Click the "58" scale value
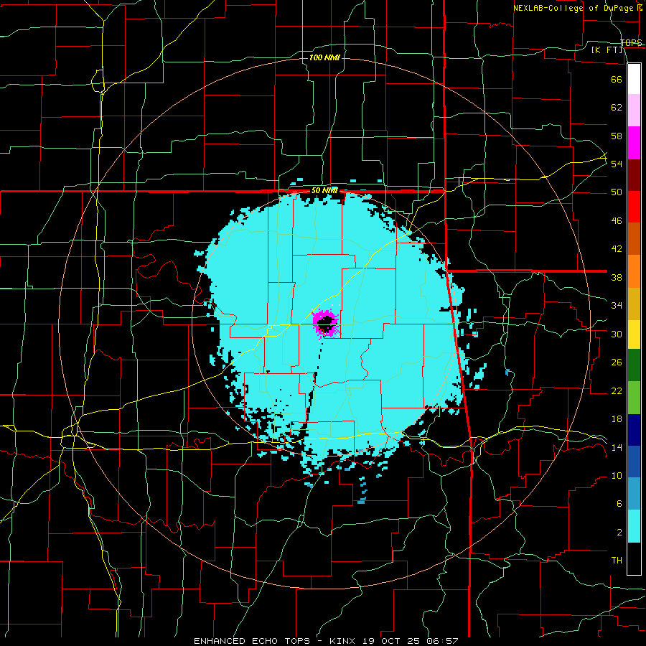The width and height of the screenshot is (646, 646). click(x=617, y=136)
